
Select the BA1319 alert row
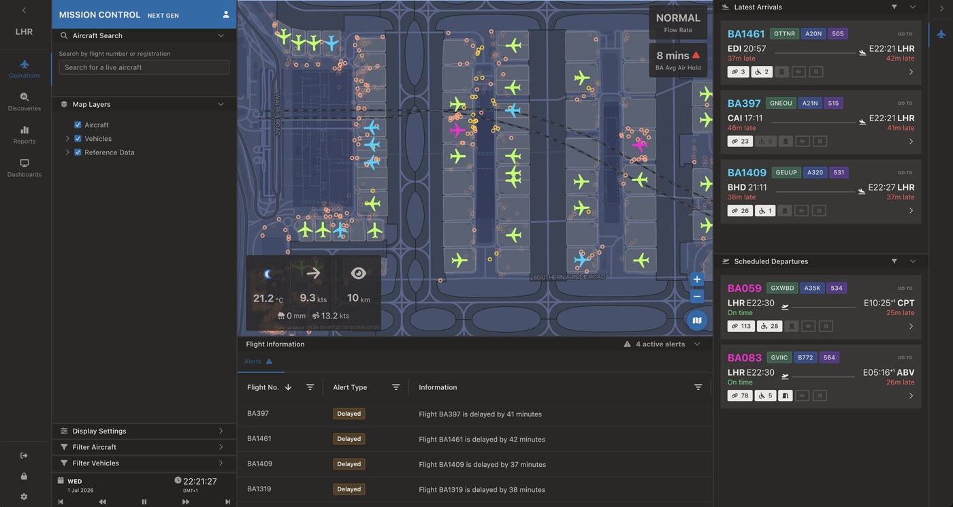point(475,489)
